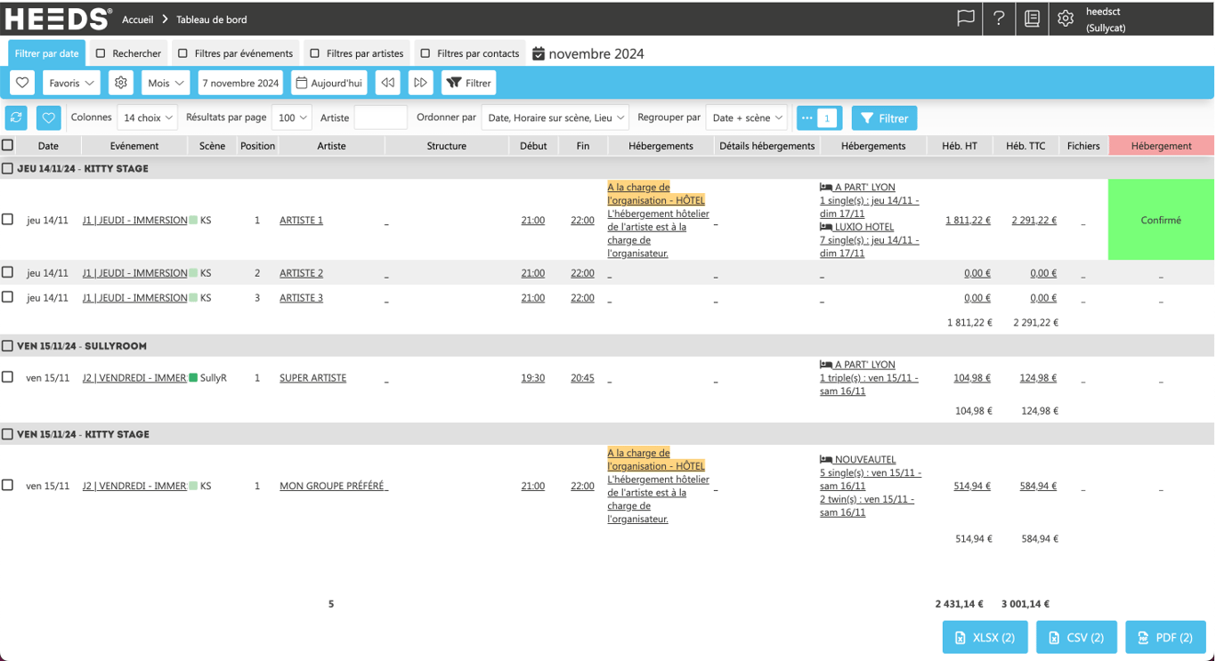This screenshot has height=661, width=1216.
Task: Click the green stage color square beside SullyR
Action: (193, 377)
